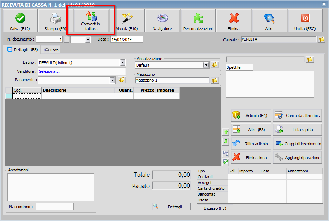The image size is (329, 221).
Task: Select the Carta di credito row
Action: click(260, 188)
